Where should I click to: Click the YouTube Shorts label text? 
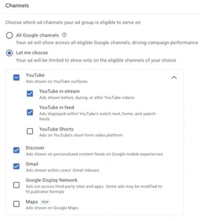click(56, 129)
